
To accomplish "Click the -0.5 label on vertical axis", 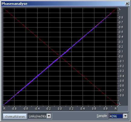I will (x=121, y=81).
